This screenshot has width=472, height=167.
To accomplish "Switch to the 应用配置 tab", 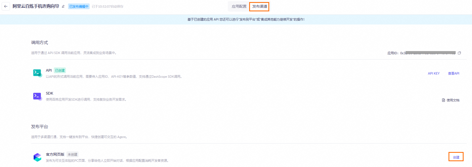I will (x=239, y=6).
